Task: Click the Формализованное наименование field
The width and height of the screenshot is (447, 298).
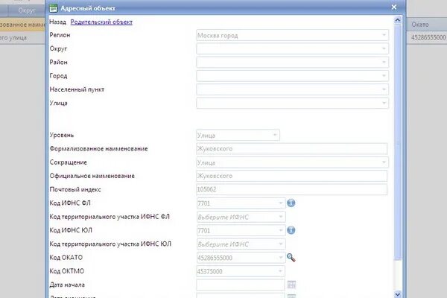Action: (x=291, y=148)
